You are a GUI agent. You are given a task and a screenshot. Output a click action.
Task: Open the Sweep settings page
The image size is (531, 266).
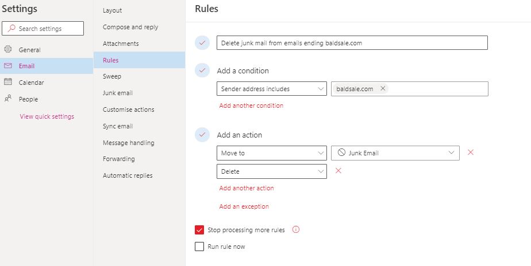coord(112,76)
